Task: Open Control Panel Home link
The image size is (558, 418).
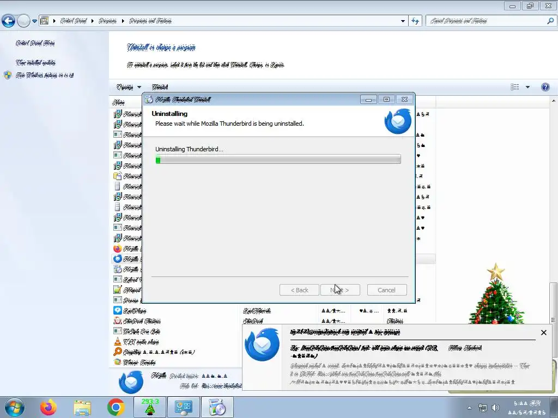Action: click(x=35, y=43)
